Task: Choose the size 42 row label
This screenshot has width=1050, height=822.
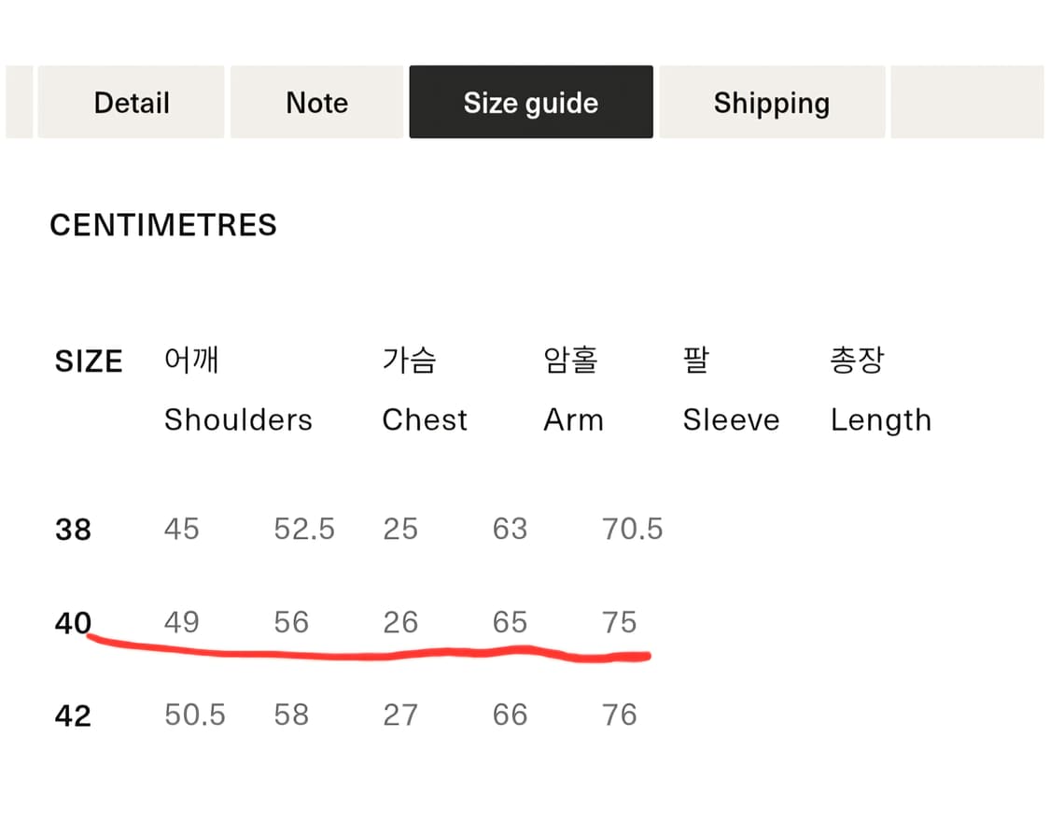Action: (73, 716)
